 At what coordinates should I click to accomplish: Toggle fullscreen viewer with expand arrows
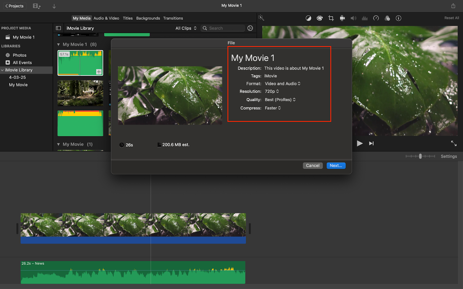point(453,143)
